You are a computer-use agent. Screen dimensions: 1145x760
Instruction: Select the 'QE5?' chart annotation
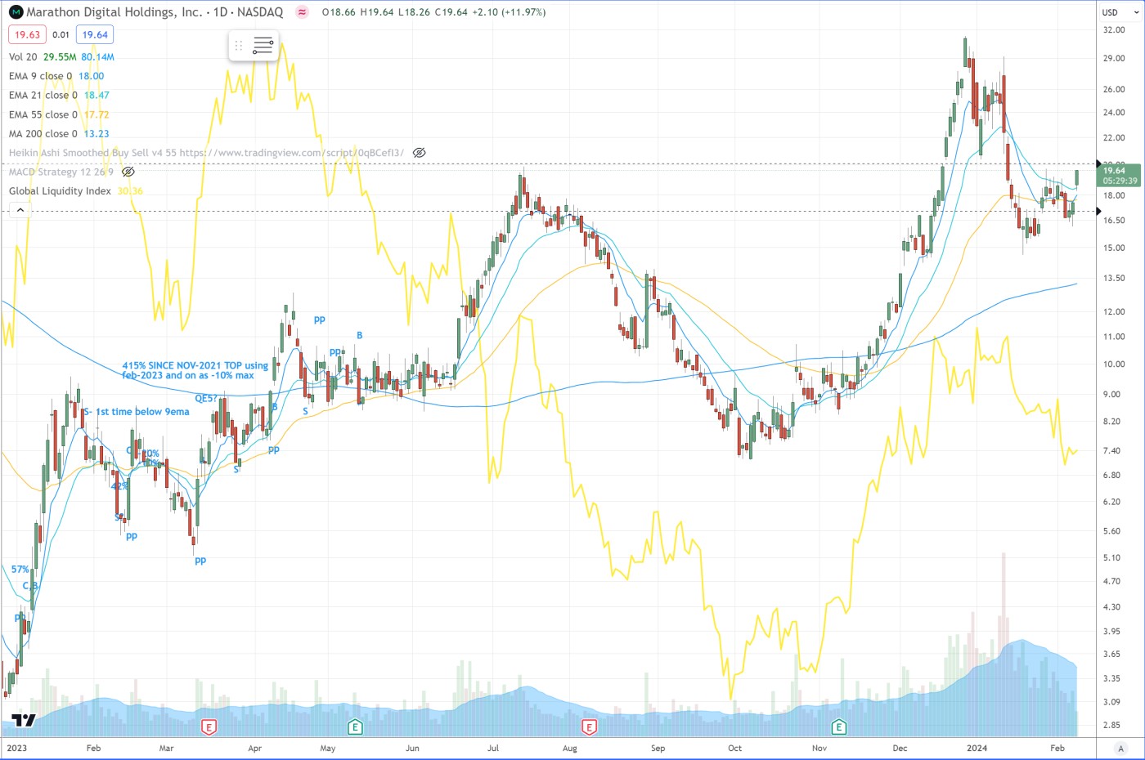206,399
